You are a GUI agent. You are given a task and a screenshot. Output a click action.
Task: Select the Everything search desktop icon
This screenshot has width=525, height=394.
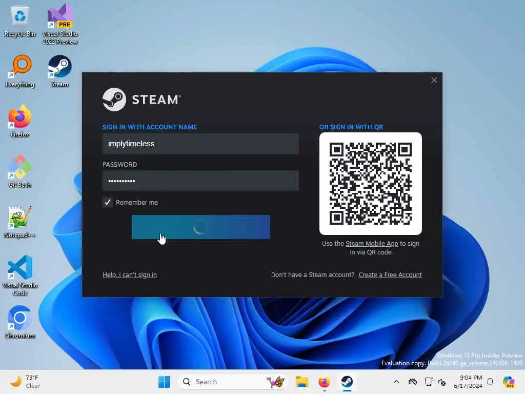pos(20,71)
